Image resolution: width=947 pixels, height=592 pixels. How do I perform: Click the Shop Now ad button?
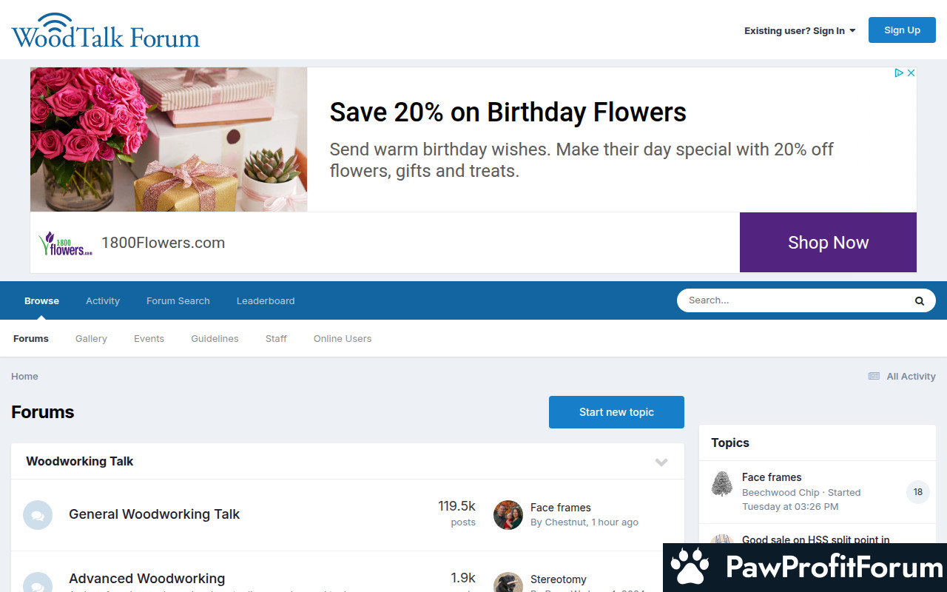pyautogui.click(x=828, y=243)
